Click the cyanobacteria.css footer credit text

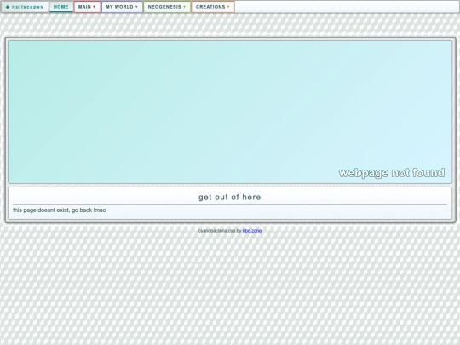[220, 231]
